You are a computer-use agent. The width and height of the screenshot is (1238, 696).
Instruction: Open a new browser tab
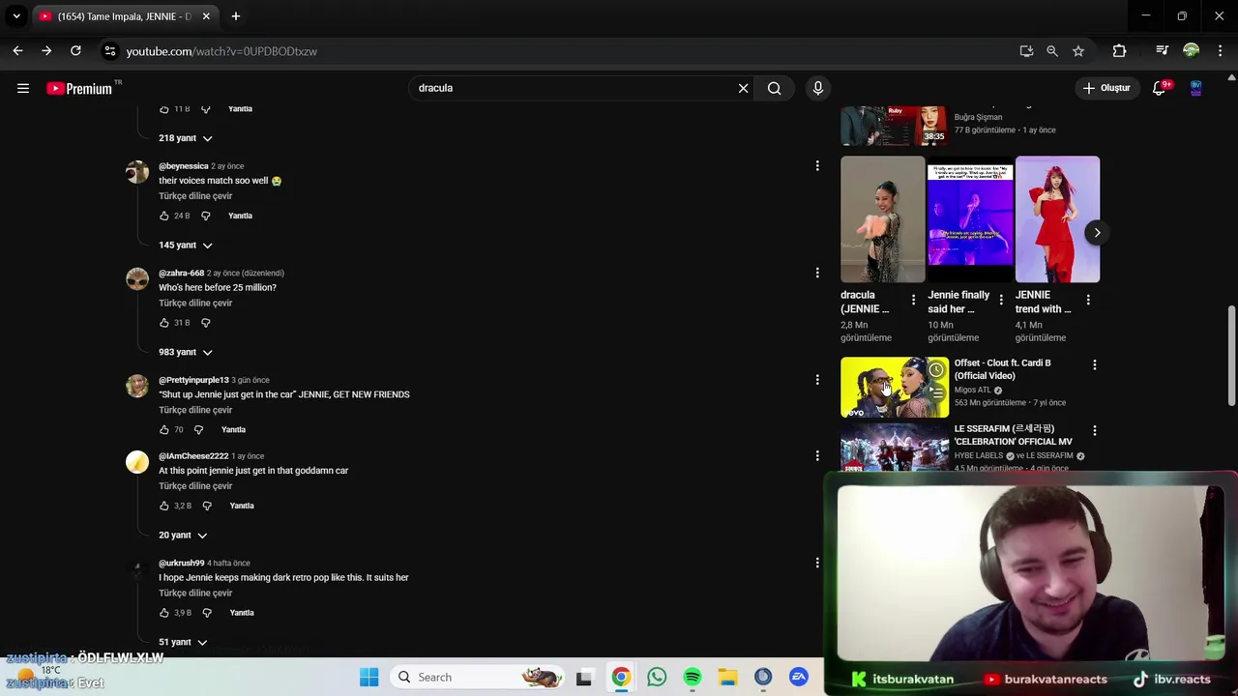pyautogui.click(x=235, y=16)
